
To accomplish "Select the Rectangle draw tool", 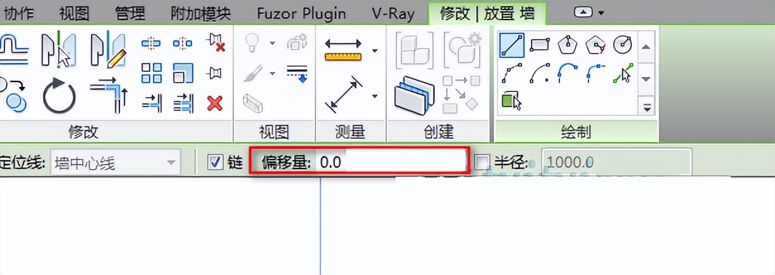I will click(540, 45).
